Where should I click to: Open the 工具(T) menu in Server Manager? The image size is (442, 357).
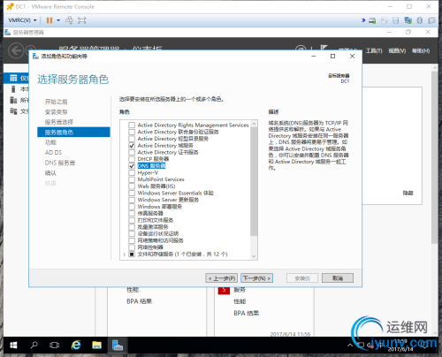point(374,51)
